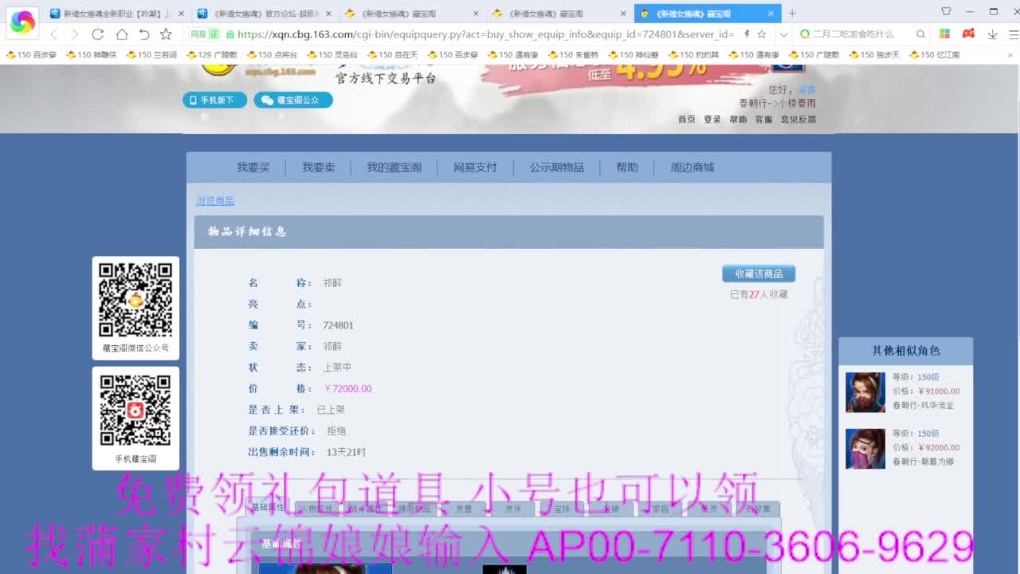Open bookmark 150 点将台
This screenshot has height=574, width=1020.
pyautogui.click(x=272, y=55)
